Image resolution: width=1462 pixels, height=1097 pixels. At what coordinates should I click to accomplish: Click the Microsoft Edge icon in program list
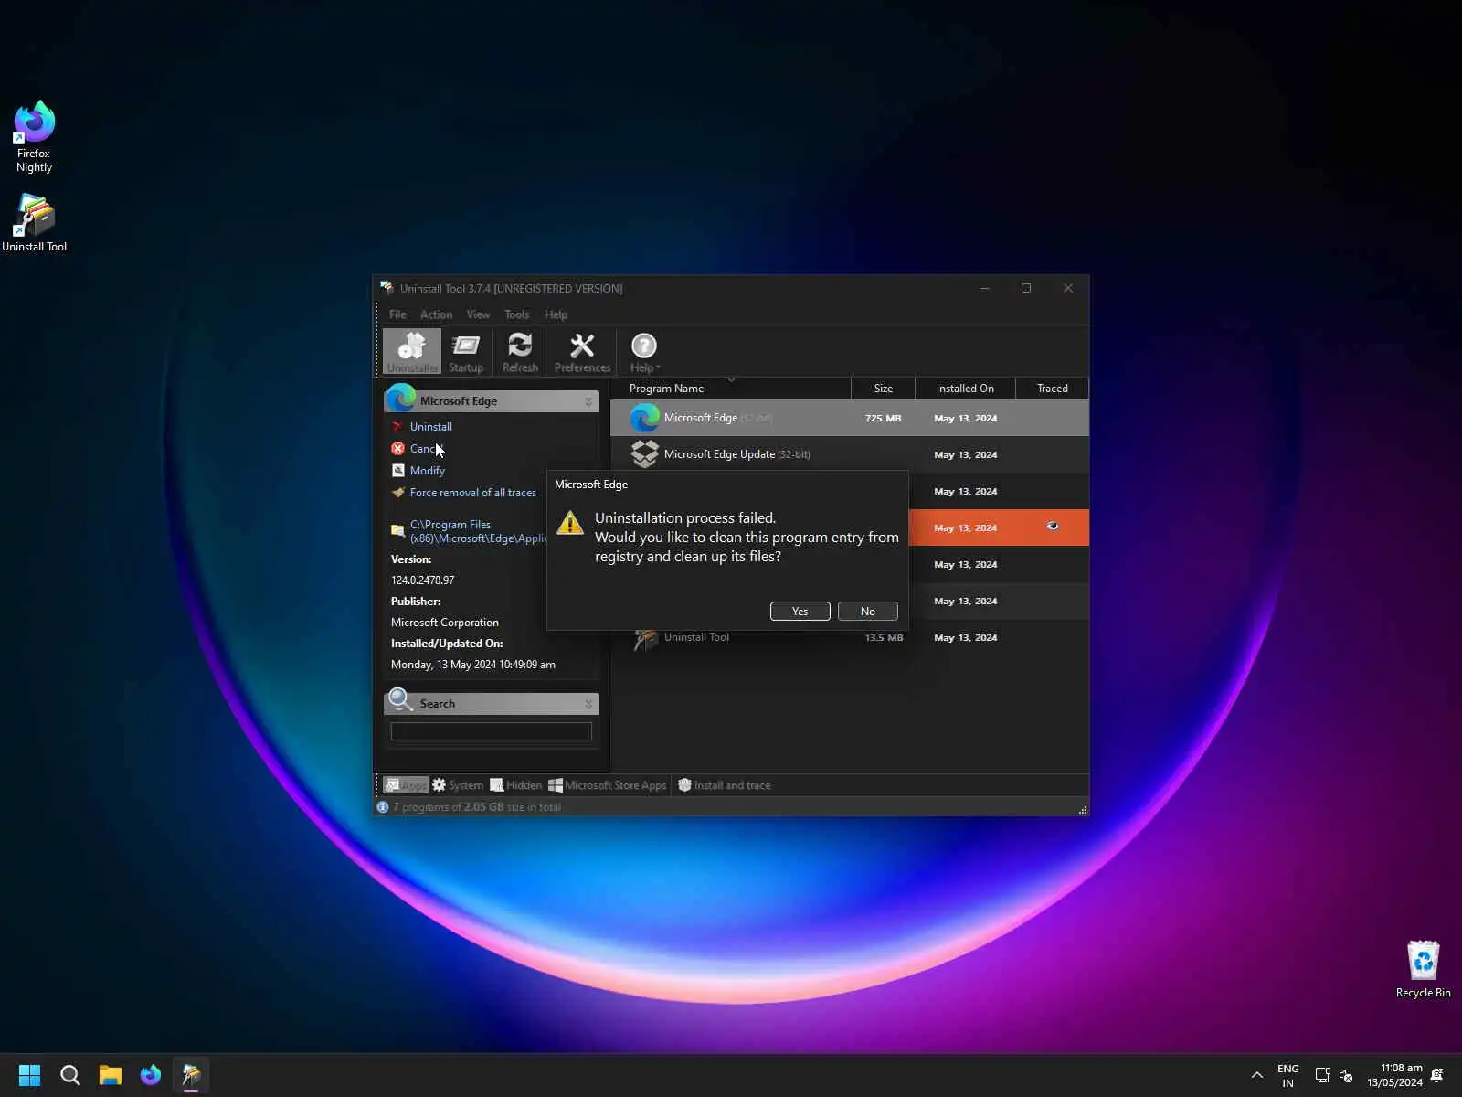pos(645,418)
